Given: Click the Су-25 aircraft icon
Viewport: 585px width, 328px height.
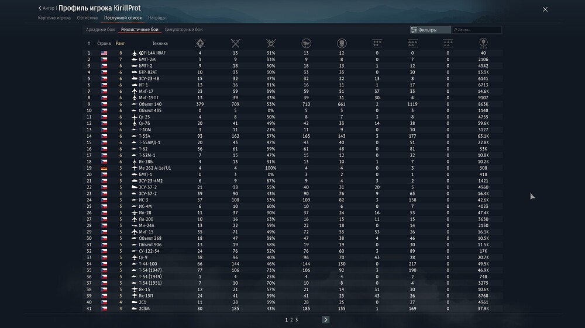Looking at the screenshot, I should click(135, 117).
